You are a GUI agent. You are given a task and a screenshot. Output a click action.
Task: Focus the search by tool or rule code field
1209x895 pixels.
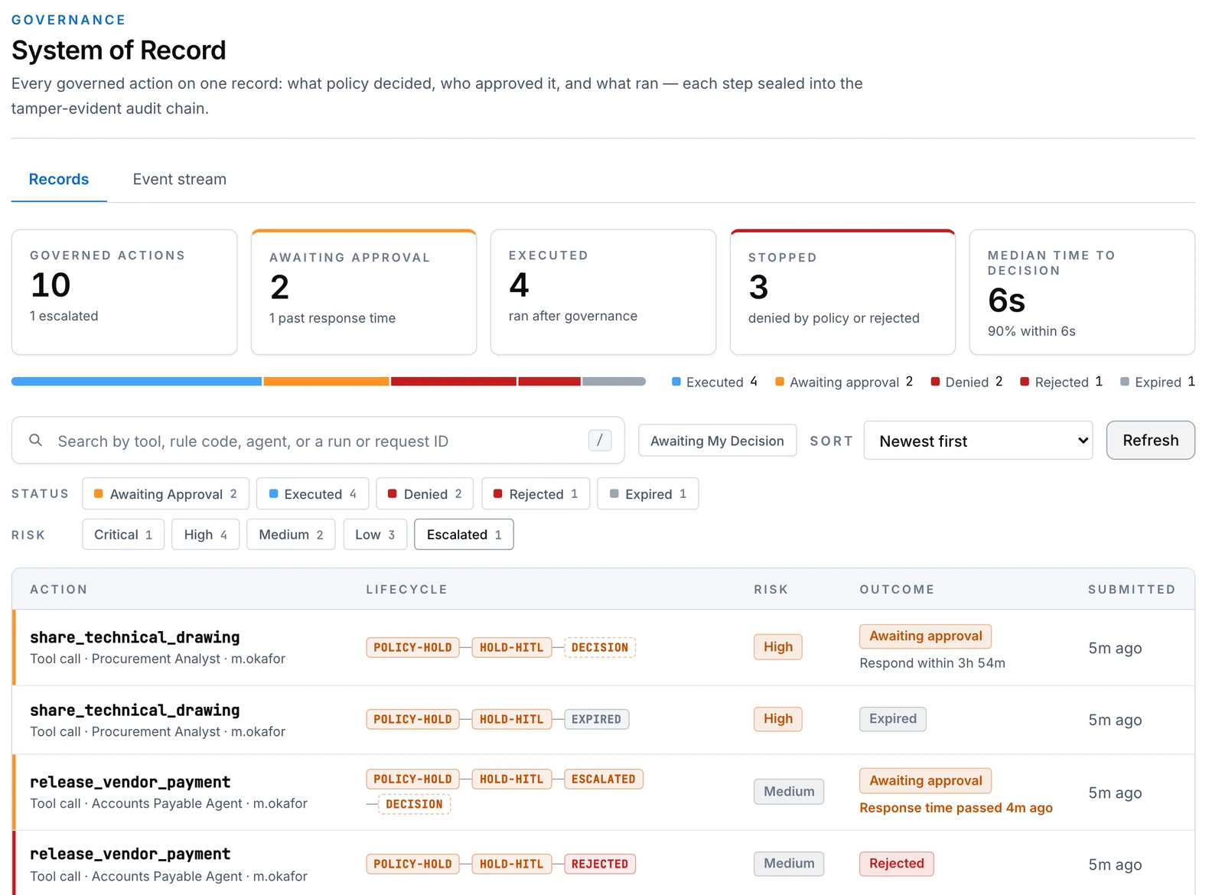[318, 441]
